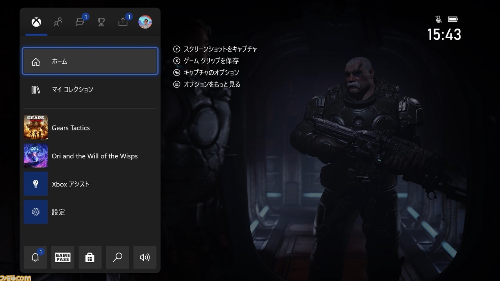Open Xbox アシスト
Screen dimensions: 500x281
pyautogui.click(x=90, y=184)
